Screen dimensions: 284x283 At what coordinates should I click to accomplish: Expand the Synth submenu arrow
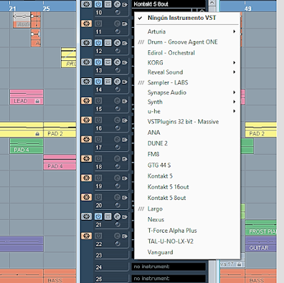[234, 102]
